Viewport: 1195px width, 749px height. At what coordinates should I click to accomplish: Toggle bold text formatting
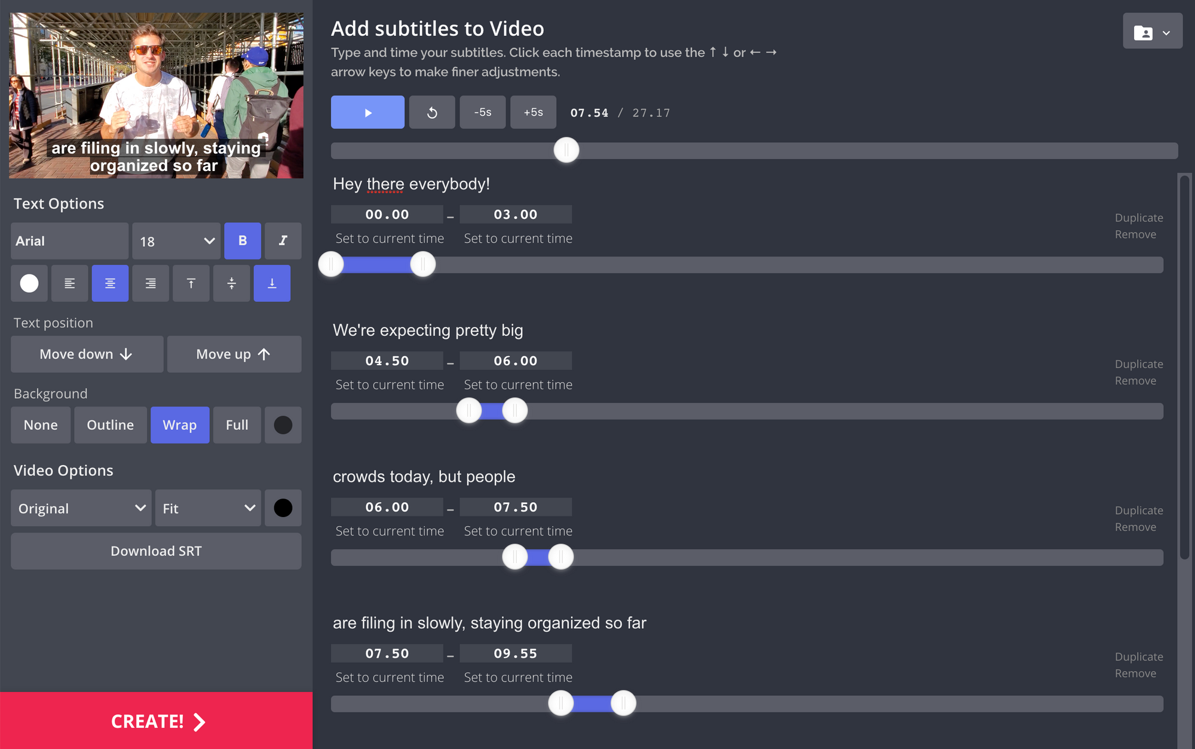coord(243,241)
